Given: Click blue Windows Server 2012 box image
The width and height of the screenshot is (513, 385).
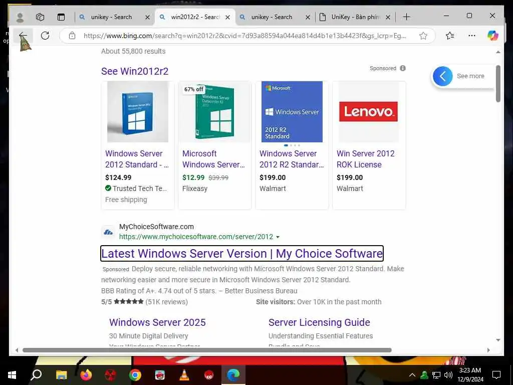Looking at the screenshot, I should [138, 112].
